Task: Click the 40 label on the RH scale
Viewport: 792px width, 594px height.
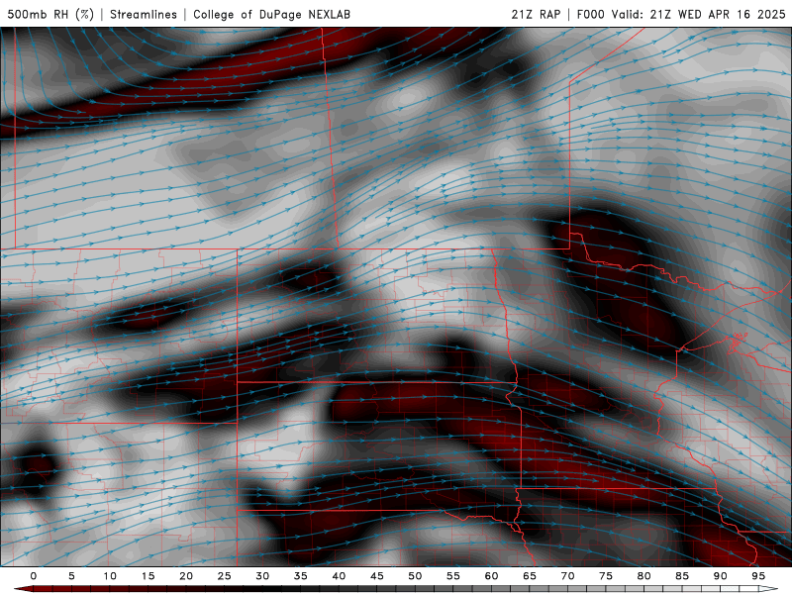Action: [339, 576]
